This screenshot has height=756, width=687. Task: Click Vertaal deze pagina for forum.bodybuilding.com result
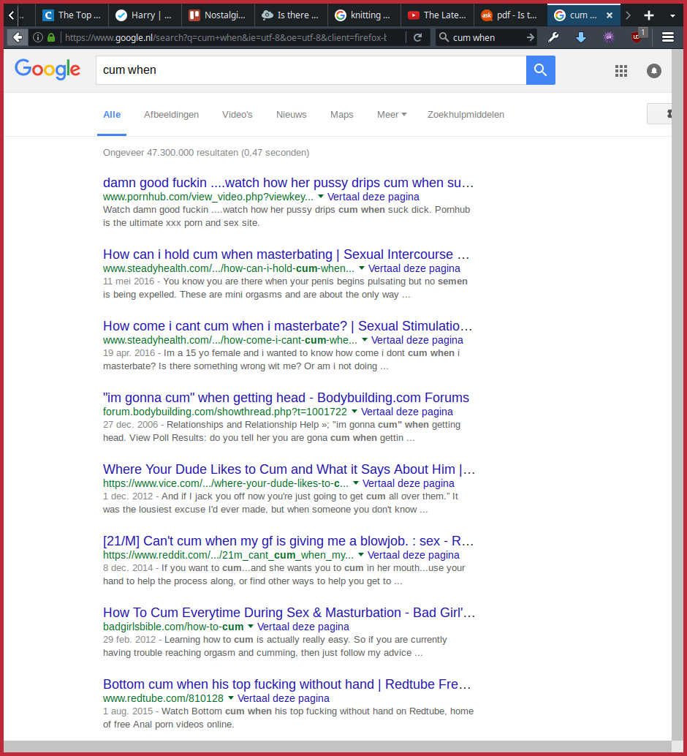pyautogui.click(x=407, y=412)
